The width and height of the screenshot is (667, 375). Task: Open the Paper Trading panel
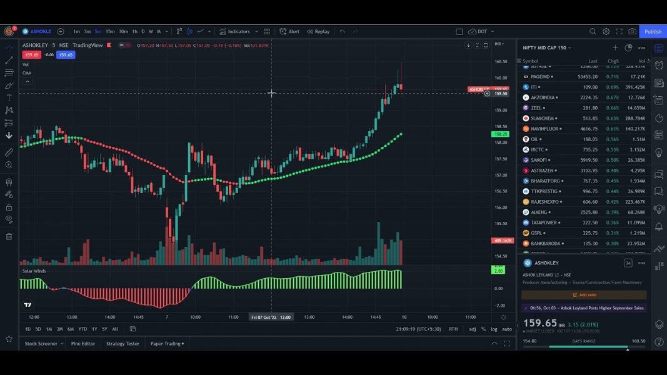point(167,344)
